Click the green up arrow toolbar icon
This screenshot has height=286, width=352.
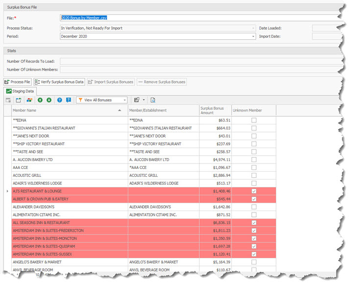(x=40, y=100)
